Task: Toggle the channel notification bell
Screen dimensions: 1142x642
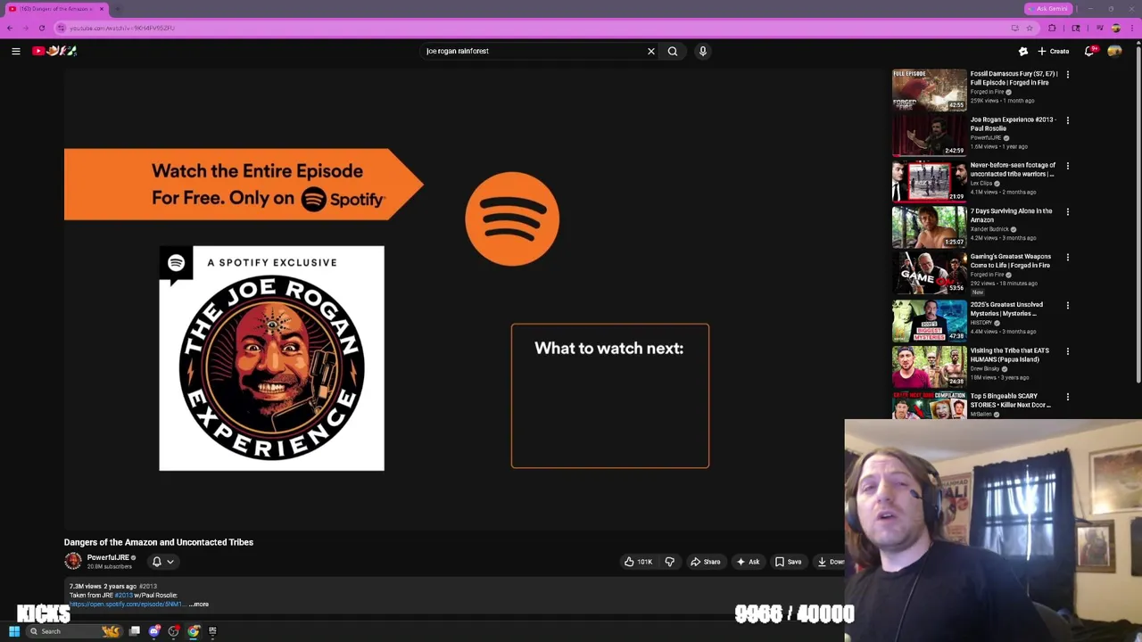Action: coord(157,562)
